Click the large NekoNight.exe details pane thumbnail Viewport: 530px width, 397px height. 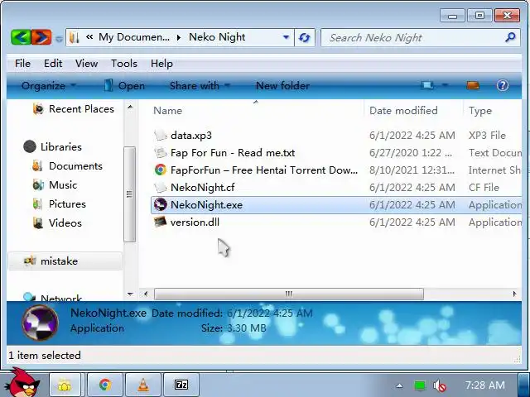[40, 323]
